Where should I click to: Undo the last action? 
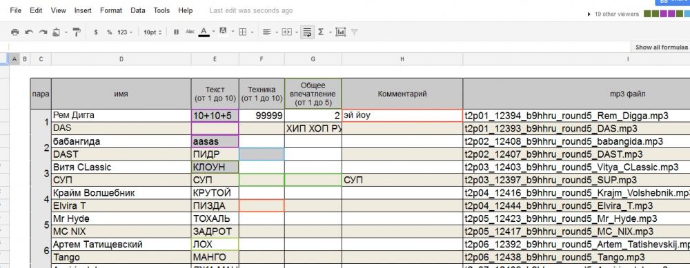pos(29,32)
